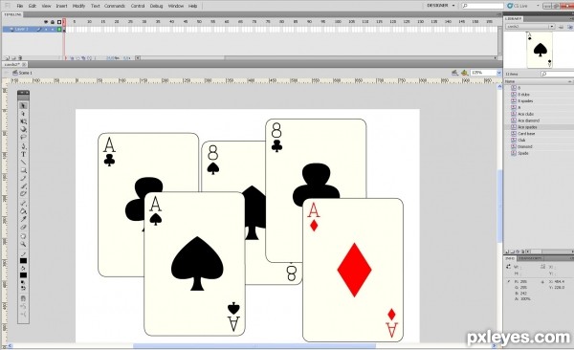The height and width of the screenshot is (350, 574).
Task: Select the Deco tool
Action: click(x=23, y=194)
